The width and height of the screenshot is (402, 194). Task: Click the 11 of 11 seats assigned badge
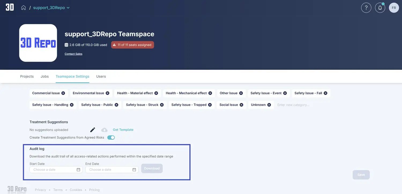click(133, 45)
